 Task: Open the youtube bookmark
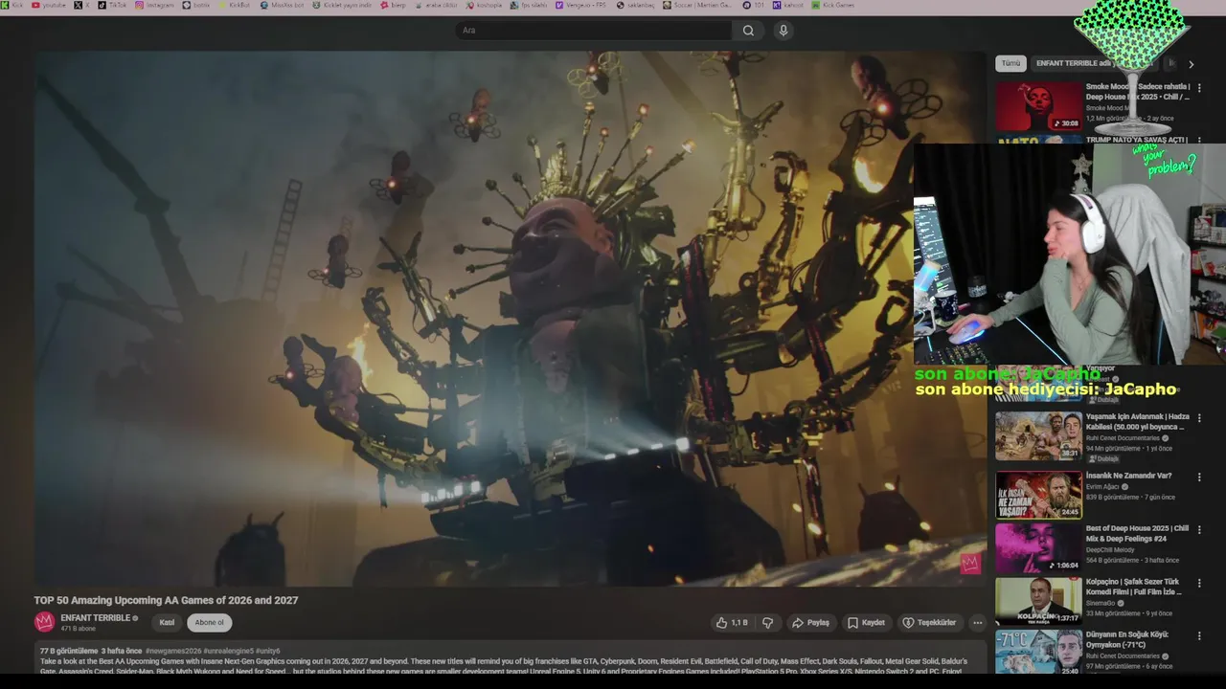(50, 5)
